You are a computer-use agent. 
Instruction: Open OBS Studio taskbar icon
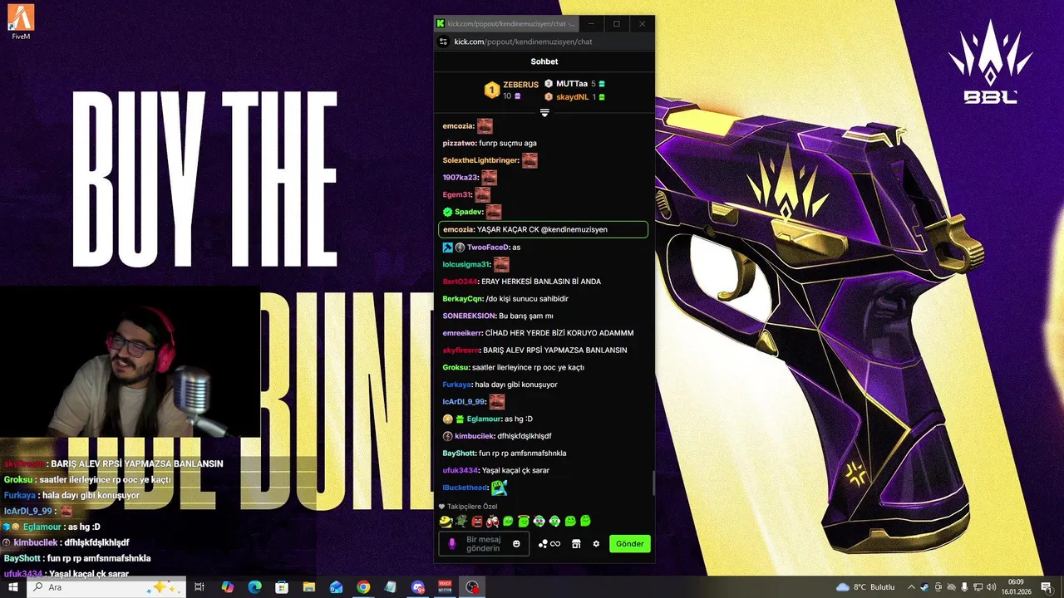click(472, 587)
